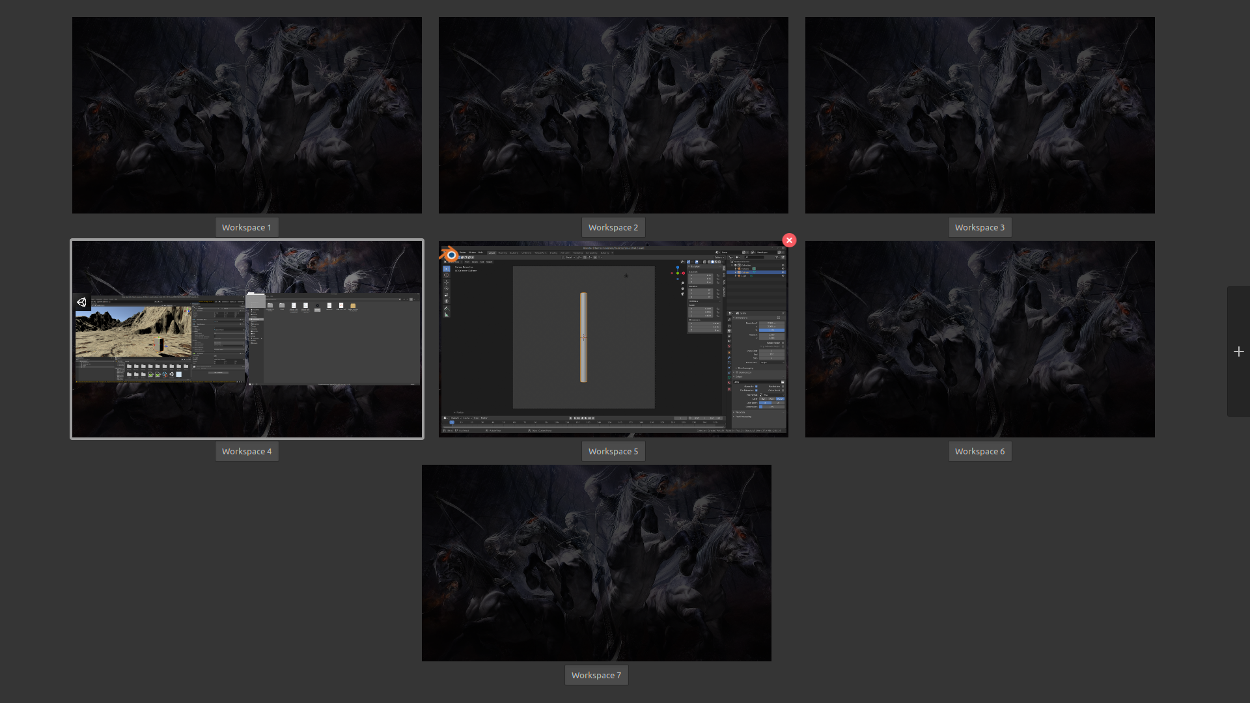Click the file manager folder icon in Workspace 4

point(255,300)
